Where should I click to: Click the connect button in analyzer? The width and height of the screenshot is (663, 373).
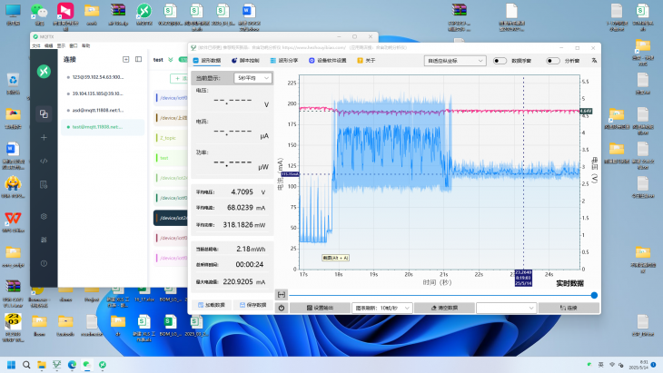569,308
